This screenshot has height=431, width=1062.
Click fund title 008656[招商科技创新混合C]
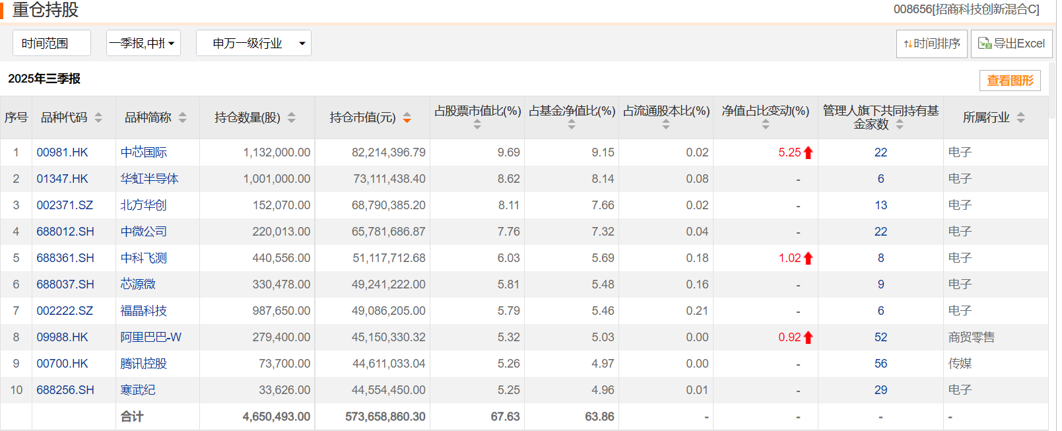pos(966,9)
